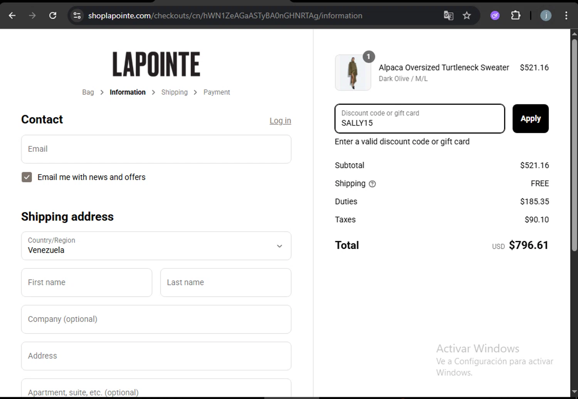Open Chrome's three-dot menu

pyautogui.click(x=566, y=15)
